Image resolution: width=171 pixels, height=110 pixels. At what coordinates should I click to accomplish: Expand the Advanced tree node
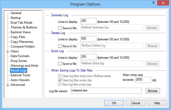tap(7, 85)
